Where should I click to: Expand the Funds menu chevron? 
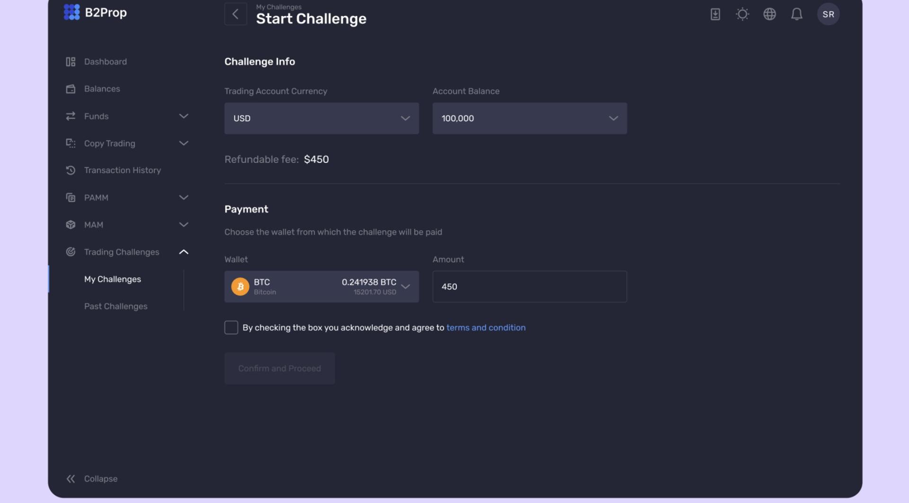pyautogui.click(x=184, y=116)
